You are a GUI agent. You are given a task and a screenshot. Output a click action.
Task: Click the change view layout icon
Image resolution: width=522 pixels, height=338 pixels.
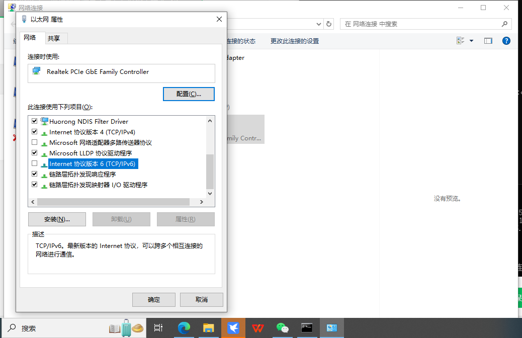460,41
